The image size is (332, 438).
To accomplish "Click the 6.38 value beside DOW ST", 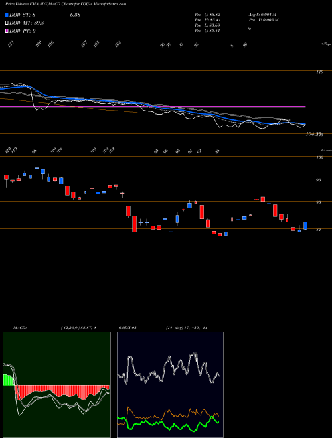I will 75,15.
